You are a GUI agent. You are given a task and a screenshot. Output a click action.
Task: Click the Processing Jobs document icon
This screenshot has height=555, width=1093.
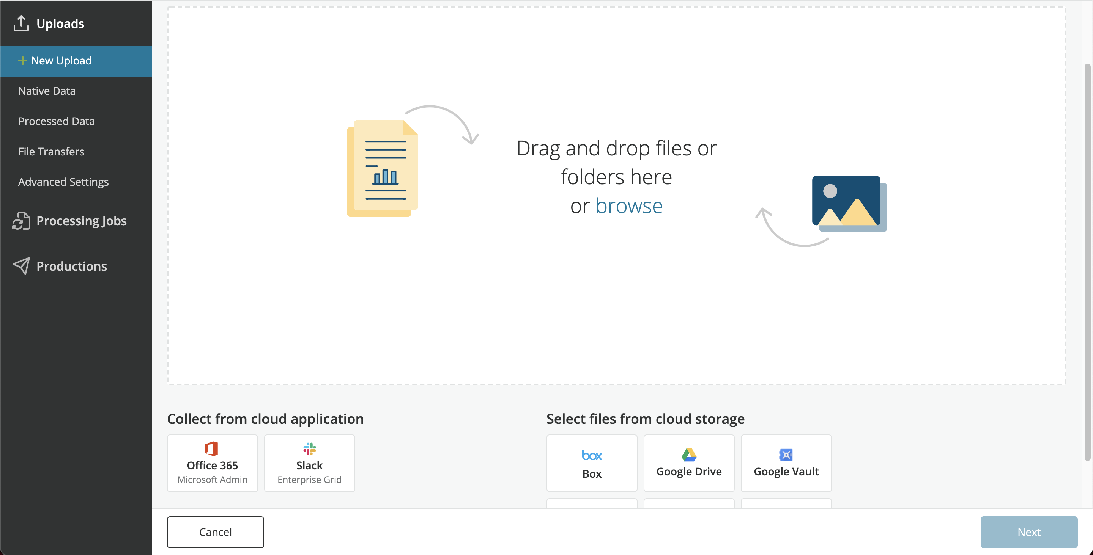coord(21,221)
